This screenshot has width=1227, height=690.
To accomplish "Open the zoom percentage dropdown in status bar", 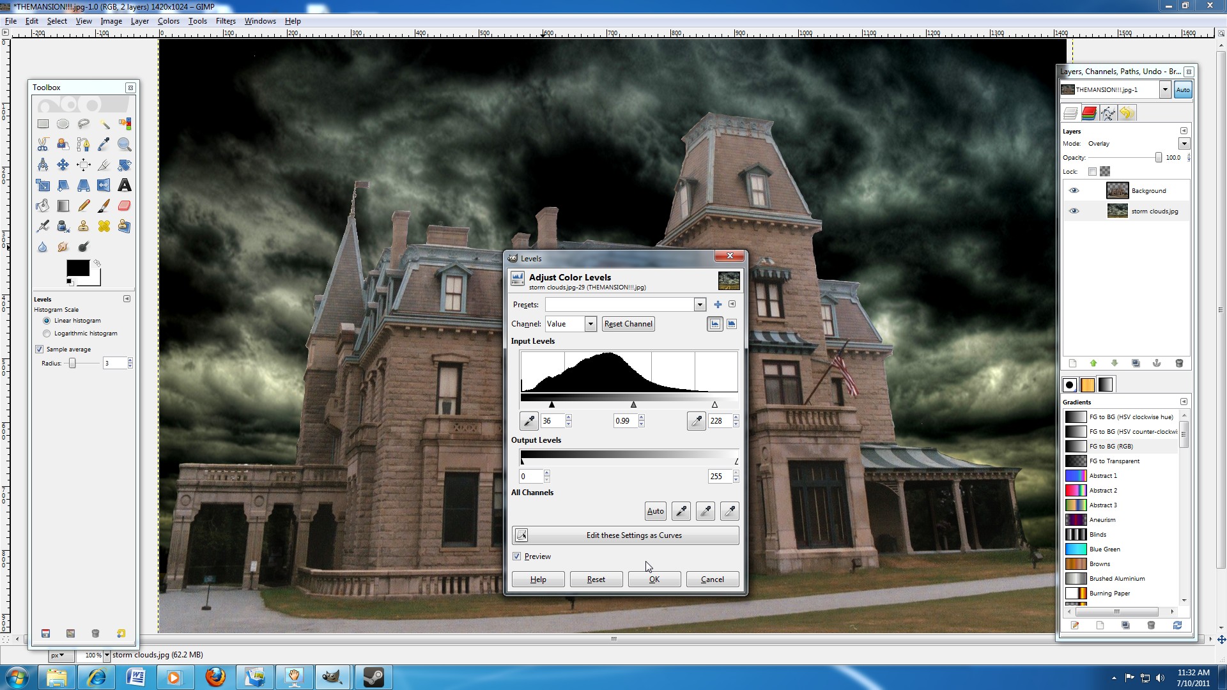I will (107, 655).
